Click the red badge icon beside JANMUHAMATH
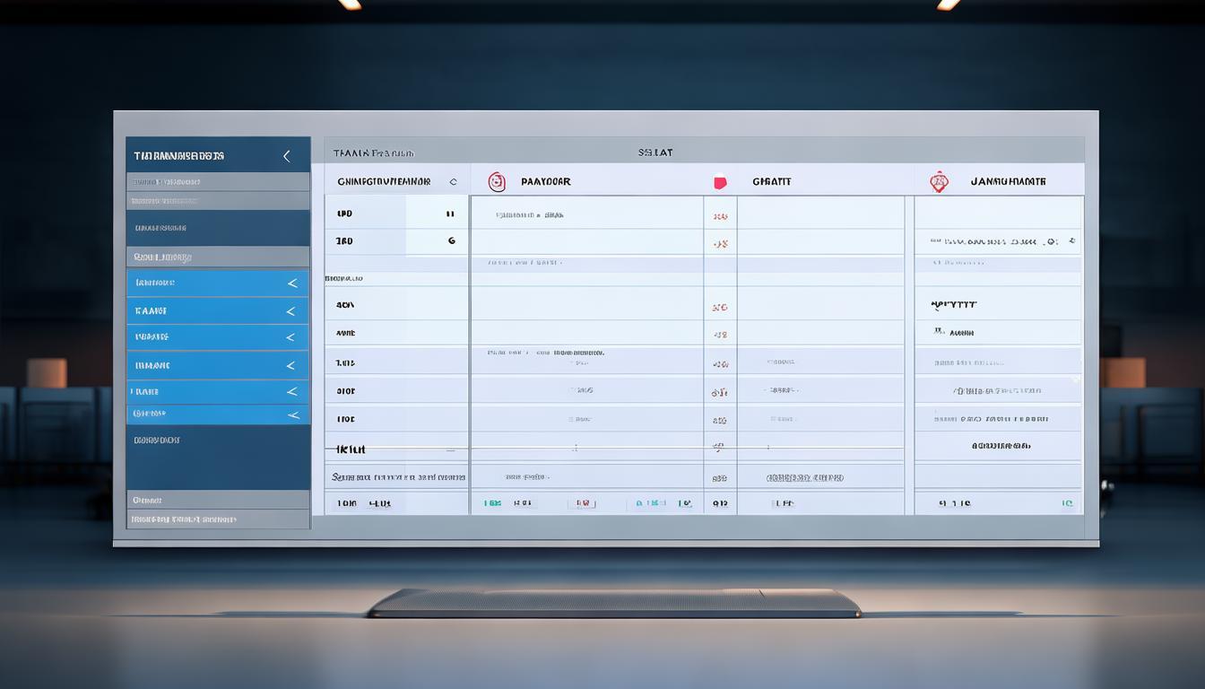Image resolution: width=1205 pixels, height=689 pixels. 939,182
